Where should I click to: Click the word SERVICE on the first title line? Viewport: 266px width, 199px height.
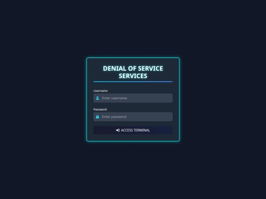click(x=150, y=68)
